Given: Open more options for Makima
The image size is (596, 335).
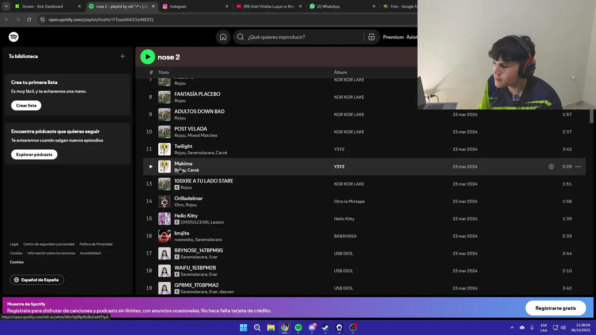Looking at the screenshot, I should [578, 167].
